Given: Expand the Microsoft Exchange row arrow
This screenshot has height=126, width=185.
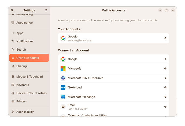Looking at the screenshot, I should 165,97.
